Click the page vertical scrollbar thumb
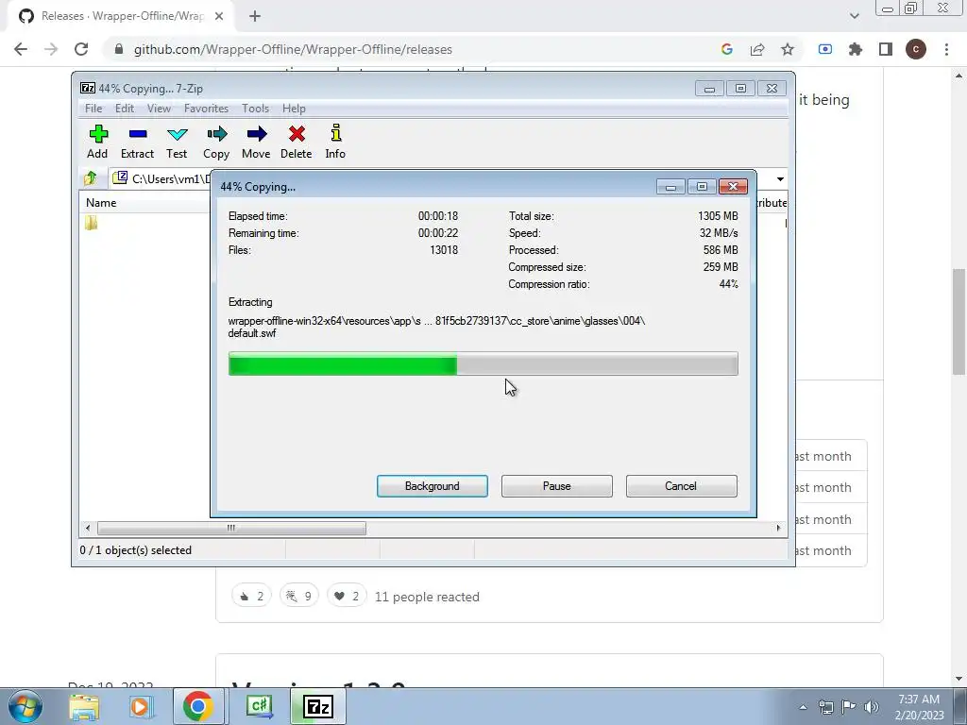 pos(959,321)
